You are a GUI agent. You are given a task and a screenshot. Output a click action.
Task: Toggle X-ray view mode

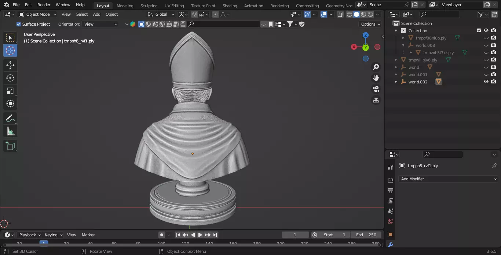[x=340, y=14]
